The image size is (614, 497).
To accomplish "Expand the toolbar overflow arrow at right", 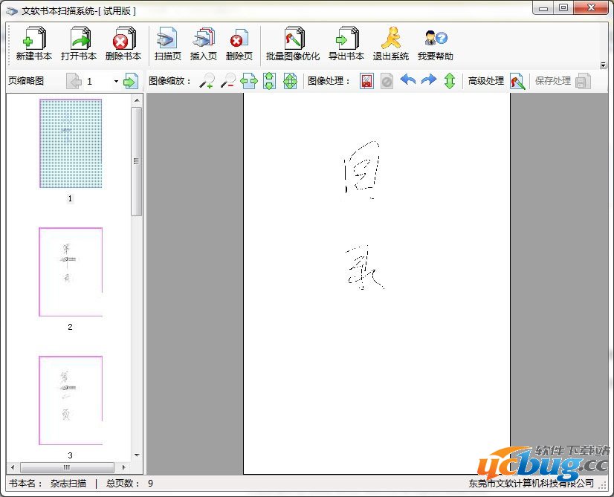I will pos(604,65).
